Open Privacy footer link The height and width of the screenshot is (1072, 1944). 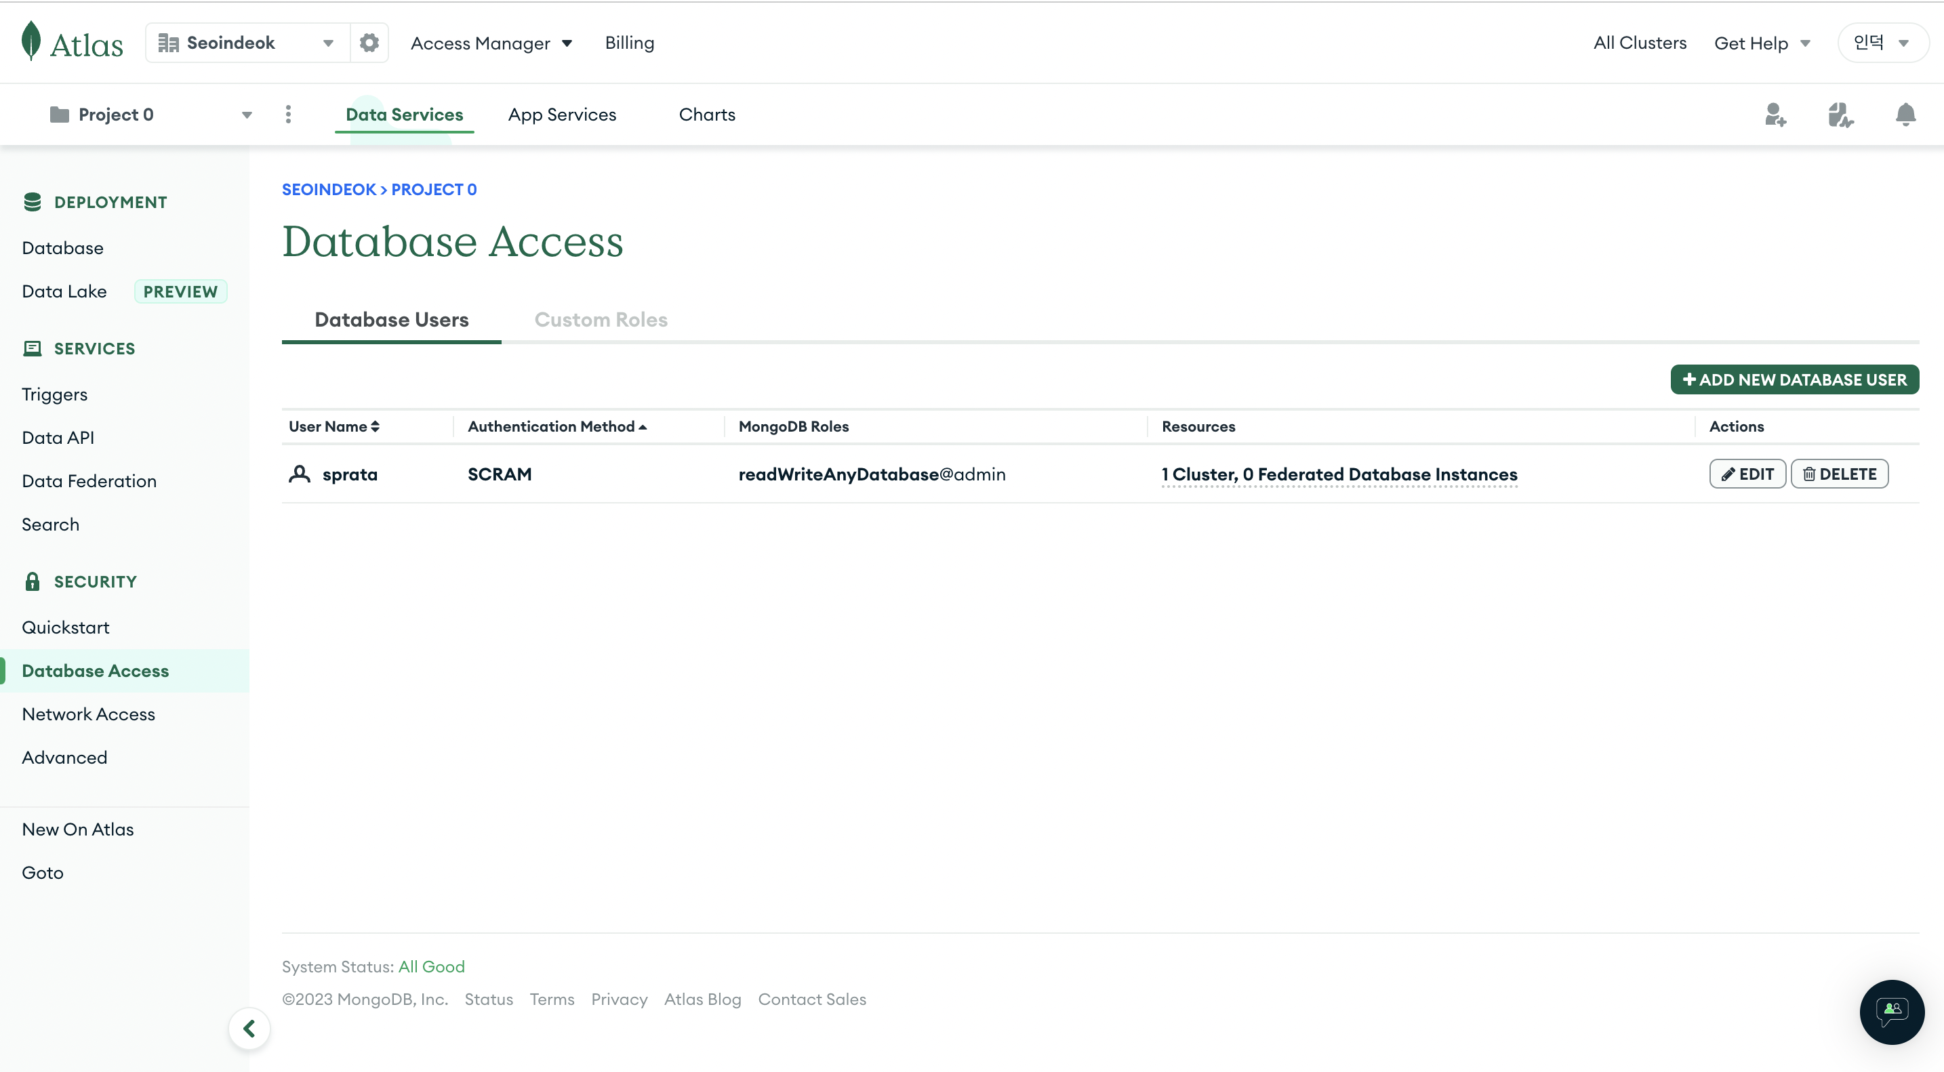pyautogui.click(x=620, y=999)
